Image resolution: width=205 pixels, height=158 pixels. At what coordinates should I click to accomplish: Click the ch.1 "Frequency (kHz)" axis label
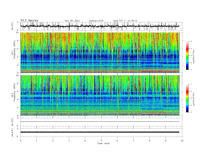(14, 50)
